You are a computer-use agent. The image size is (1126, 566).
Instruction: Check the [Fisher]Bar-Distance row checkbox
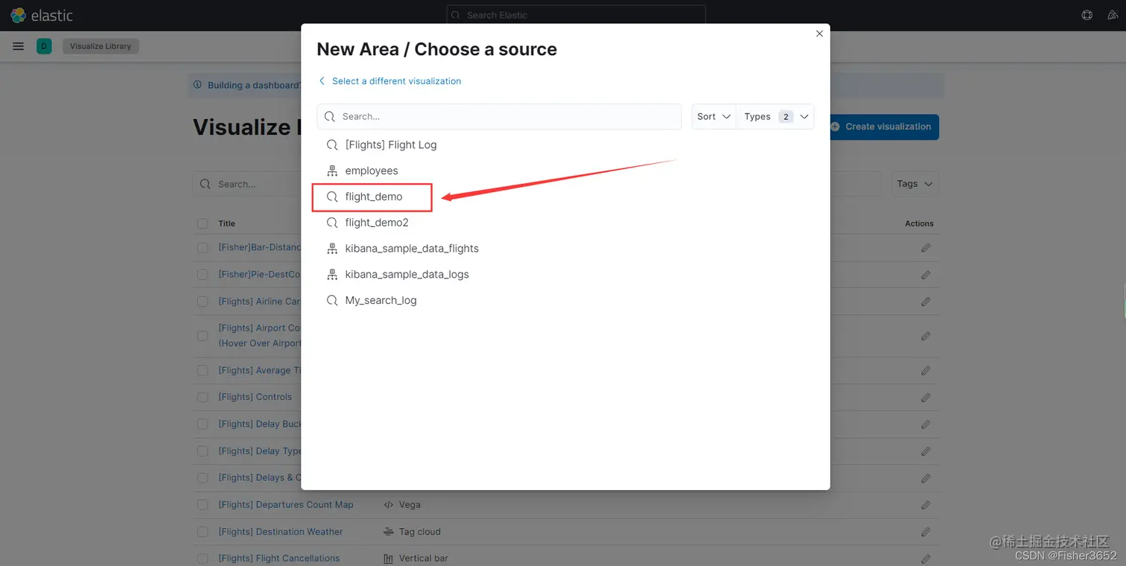[x=203, y=247]
